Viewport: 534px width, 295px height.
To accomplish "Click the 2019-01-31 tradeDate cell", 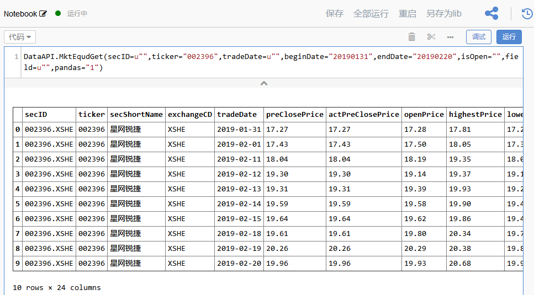I will (239, 130).
